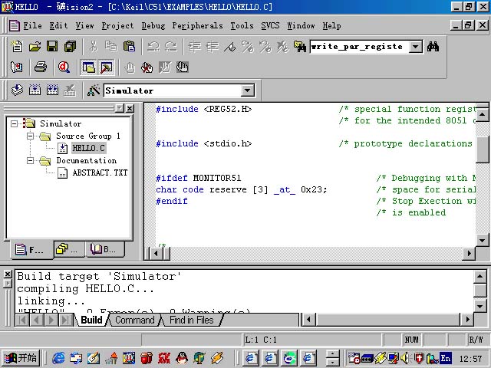Viewport: 491px width, 368px height.
Task: Save the current file with the floppy icon
Action: (52, 47)
